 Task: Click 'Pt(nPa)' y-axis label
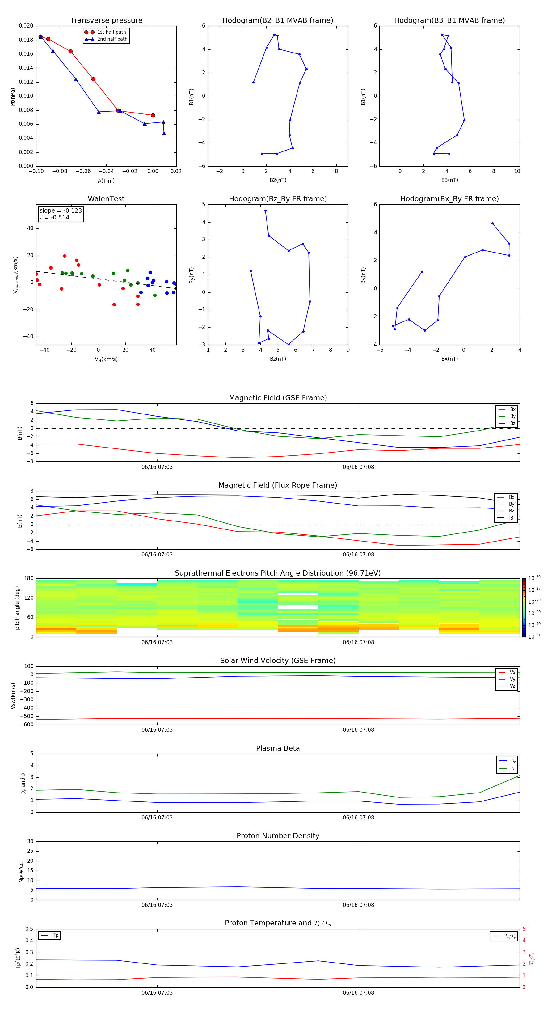click(13, 97)
